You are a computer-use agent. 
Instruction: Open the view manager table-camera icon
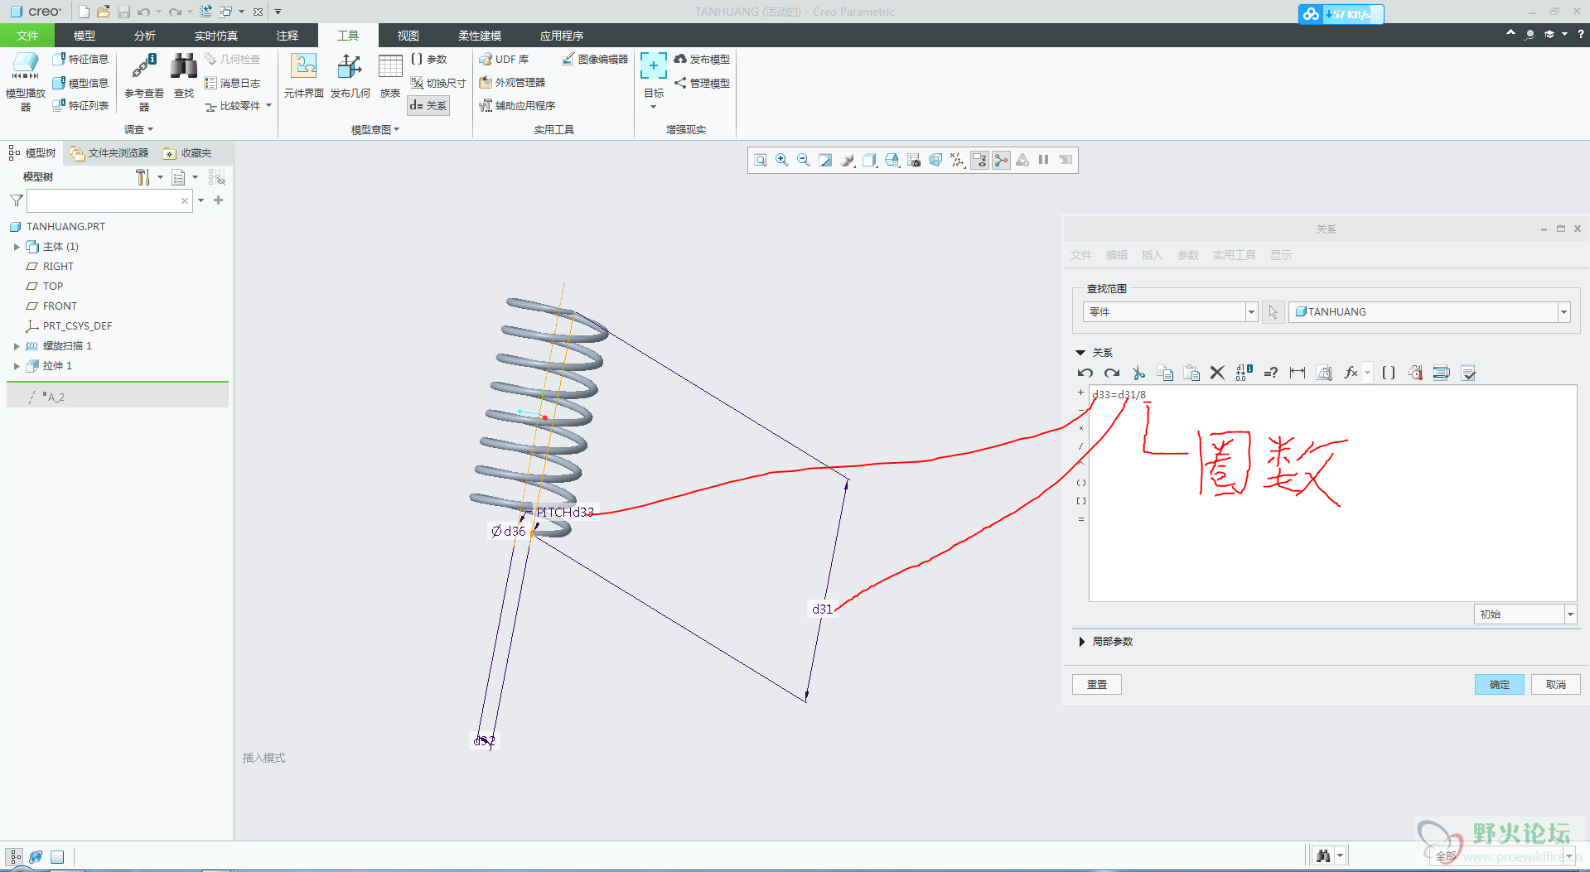coord(914,160)
